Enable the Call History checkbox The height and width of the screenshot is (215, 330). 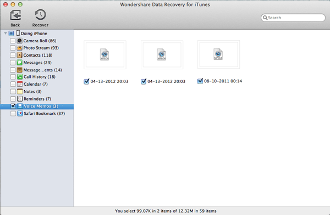point(13,77)
